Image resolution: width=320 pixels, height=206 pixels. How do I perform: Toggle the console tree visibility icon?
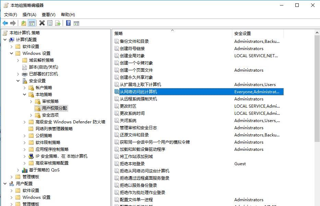pos(32,23)
